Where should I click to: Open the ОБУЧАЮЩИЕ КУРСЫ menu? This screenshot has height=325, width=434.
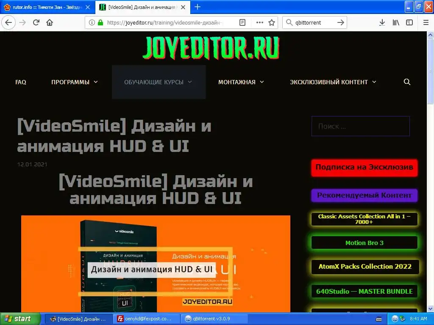click(158, 82)
